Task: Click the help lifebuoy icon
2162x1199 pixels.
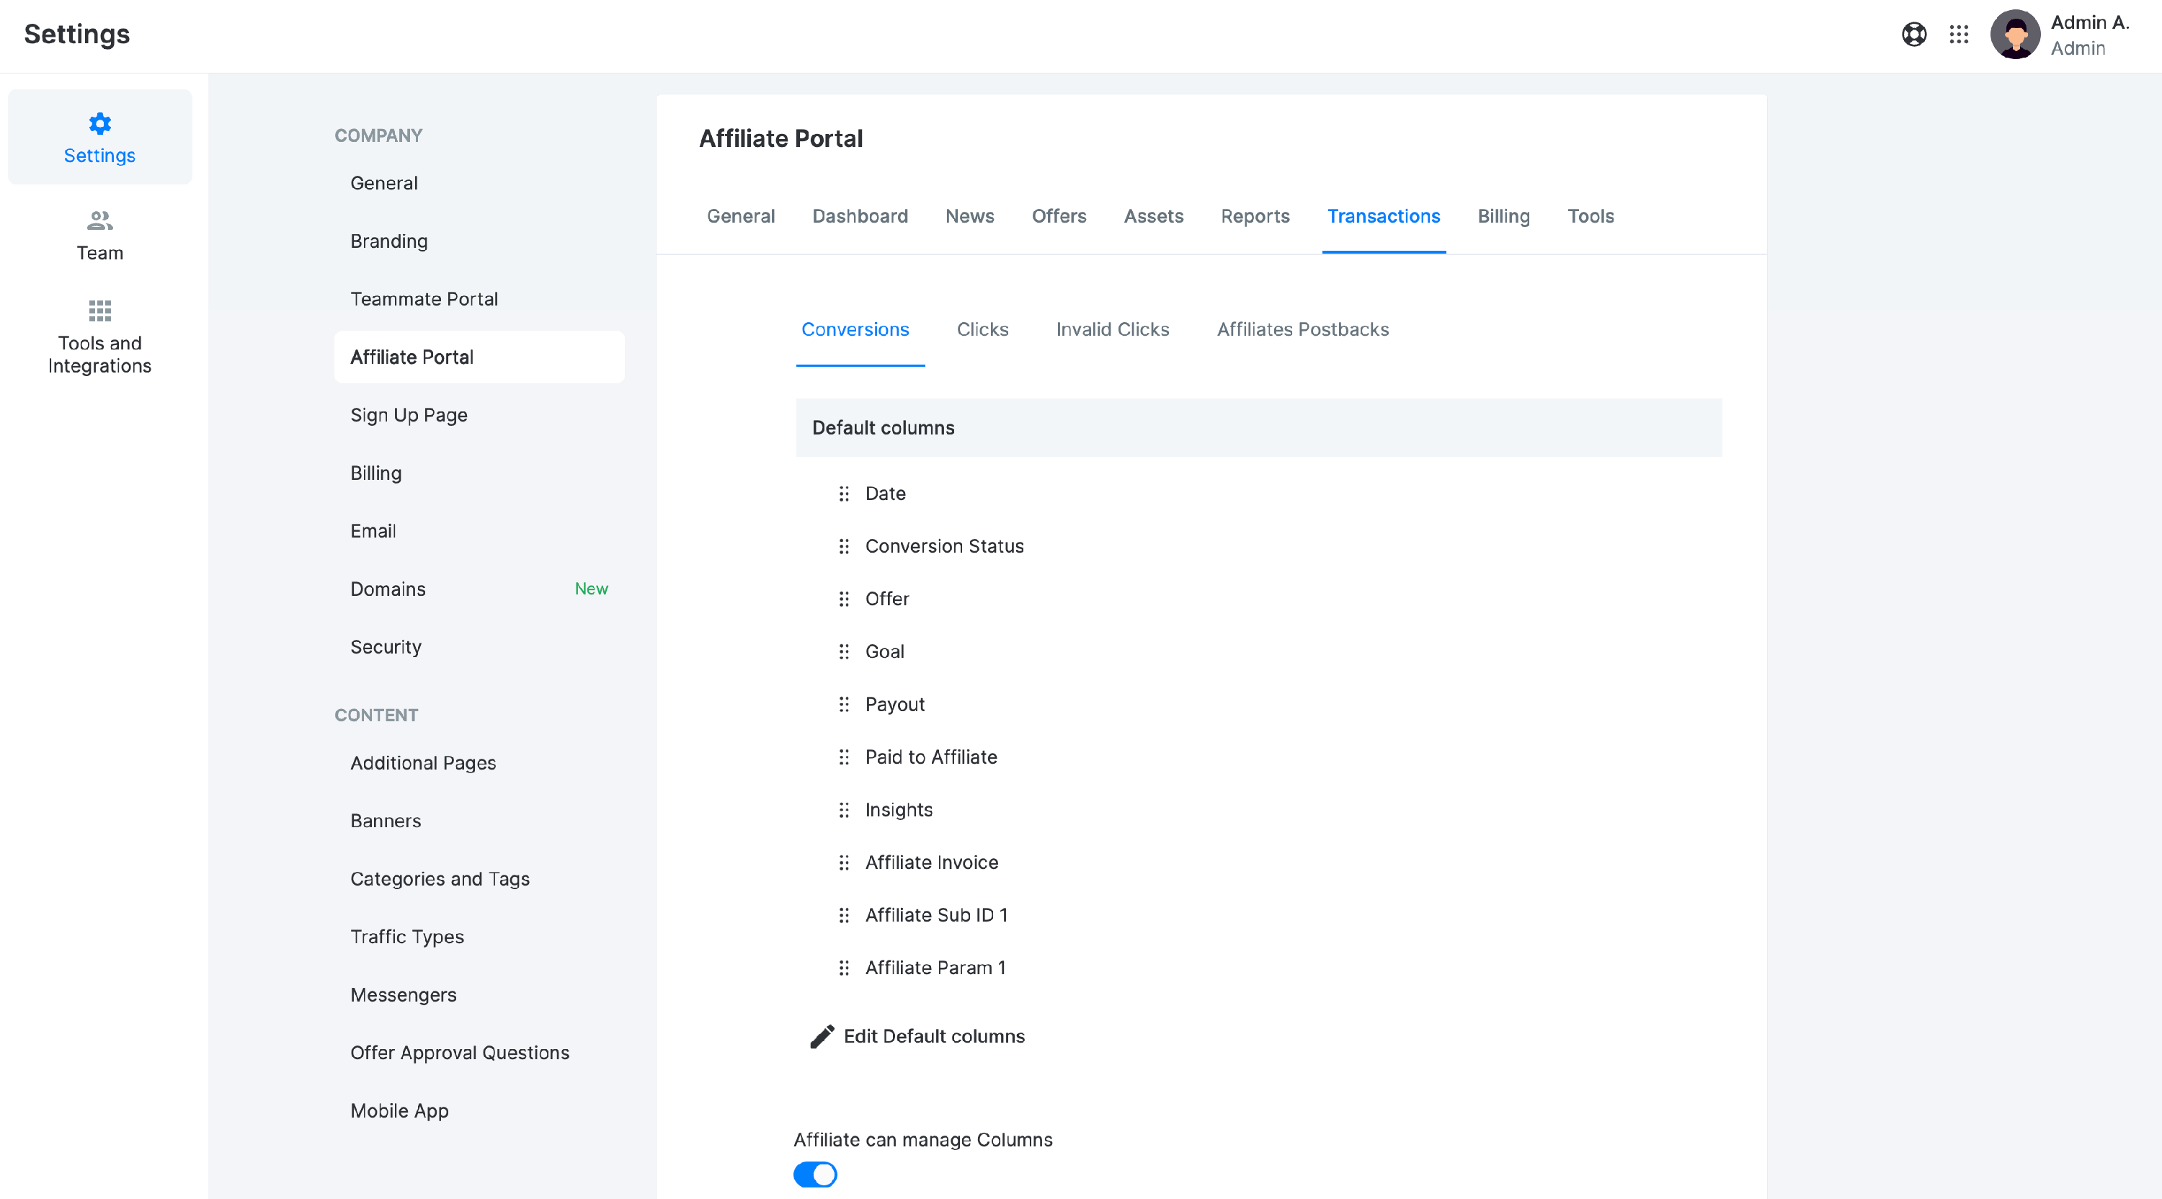Action: 1913,35
